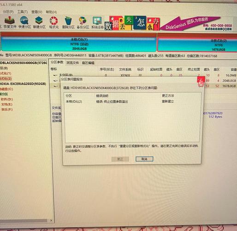Open the 备份分区 backup partition tool
This screenshot has width=237, height=231.
coord(83,23)
